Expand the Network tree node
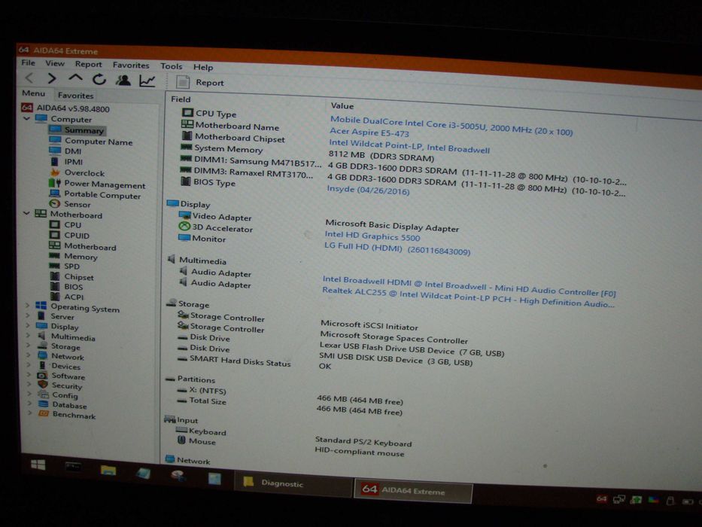This screenshot has width=702, height=527. [29, 355]
